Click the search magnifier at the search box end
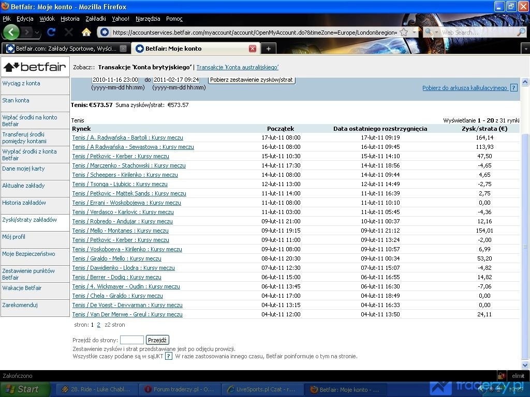Screen dimensions: 530x397 pos(521,32)
